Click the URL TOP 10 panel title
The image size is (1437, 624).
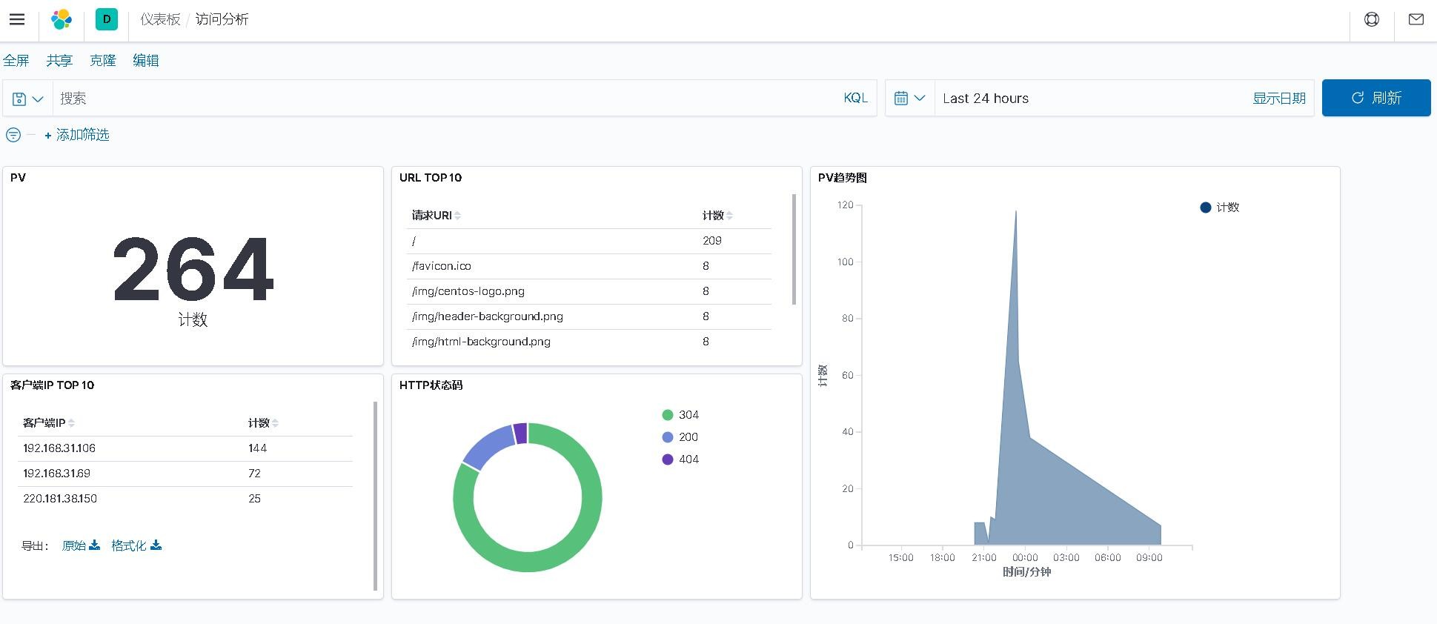[x=431, y=178]
